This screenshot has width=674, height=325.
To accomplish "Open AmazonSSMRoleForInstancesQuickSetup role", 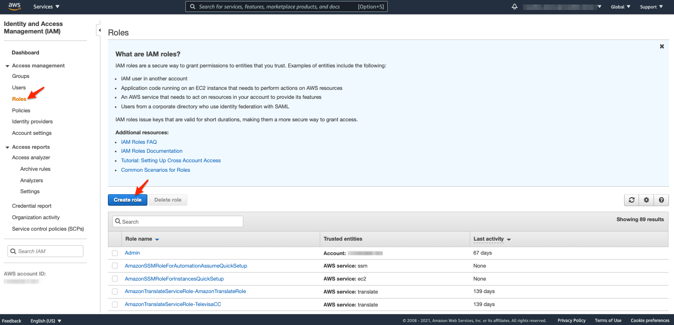I will tap(174, 279).
